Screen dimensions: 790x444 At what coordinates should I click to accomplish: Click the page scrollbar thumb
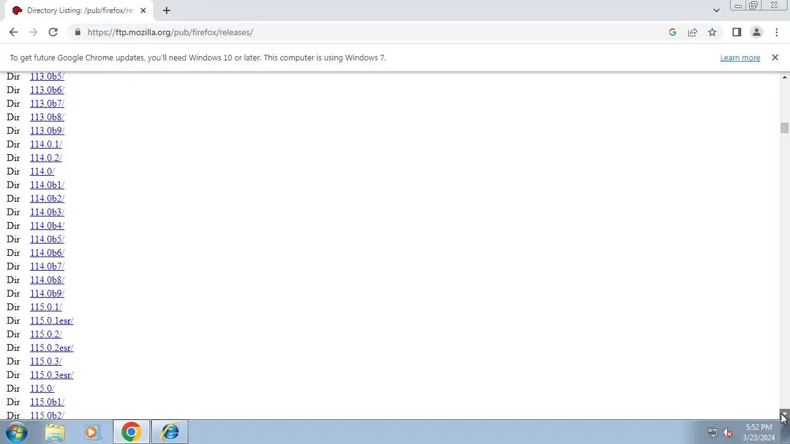(x=784, y=128)
